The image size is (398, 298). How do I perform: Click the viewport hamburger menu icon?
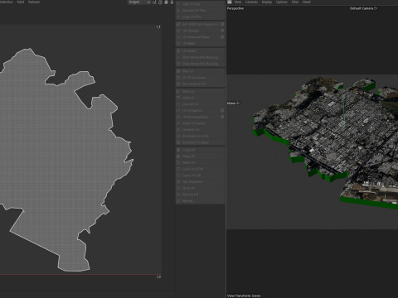tap(230, 2)
